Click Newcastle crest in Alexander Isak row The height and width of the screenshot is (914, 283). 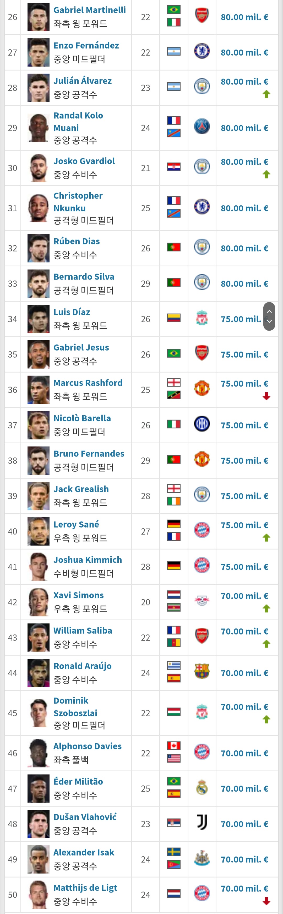202,858
